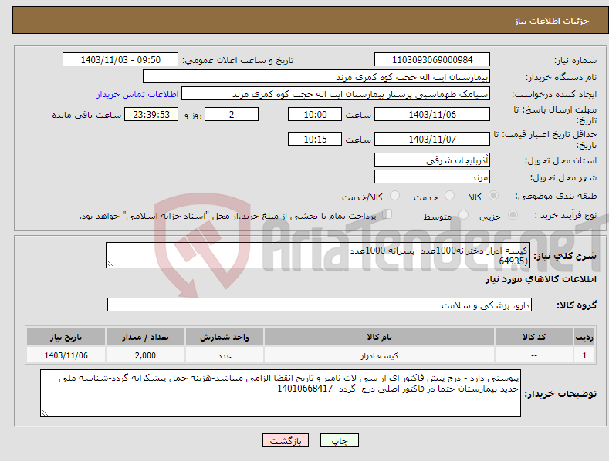The width and height of the screenshot is (609, 461).
Task: Click the response deadline date 1403/11/06 field
Action: pos(432,114)
